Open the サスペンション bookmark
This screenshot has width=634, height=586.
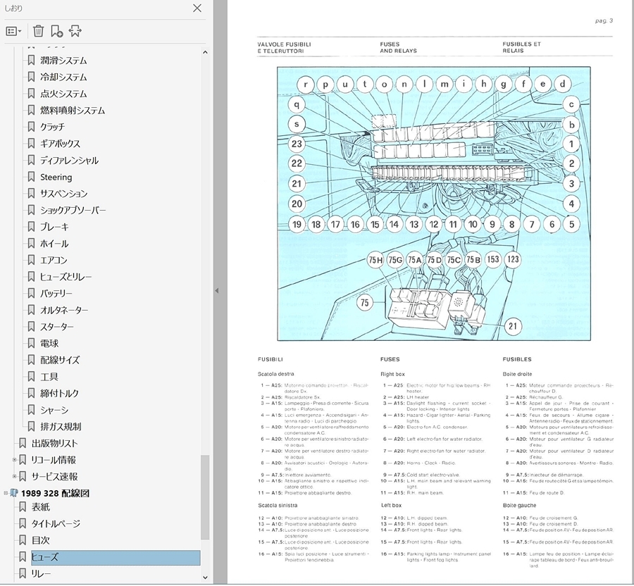point(63,194)
